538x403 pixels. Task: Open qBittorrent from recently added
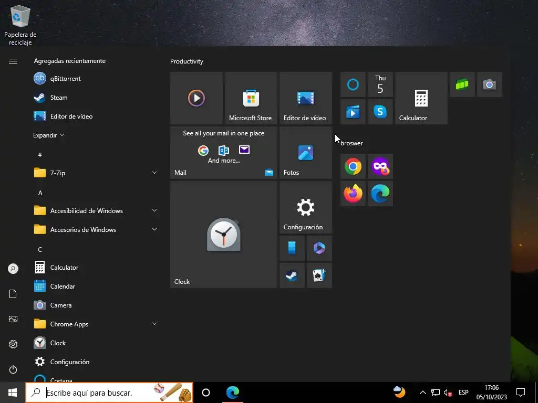tap(96, 79)
